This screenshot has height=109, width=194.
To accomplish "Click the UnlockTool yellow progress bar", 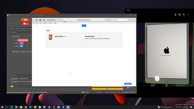I will [x=107, y=89].
